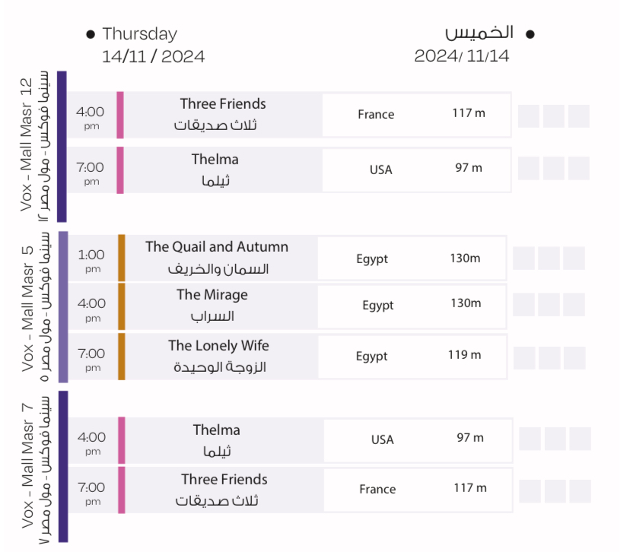
Task: Click the orange bar beside The Mirage
Action: [121, 306]
